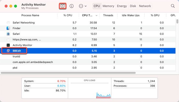
Task: Select the pkd process
Action: click(15, 68)
